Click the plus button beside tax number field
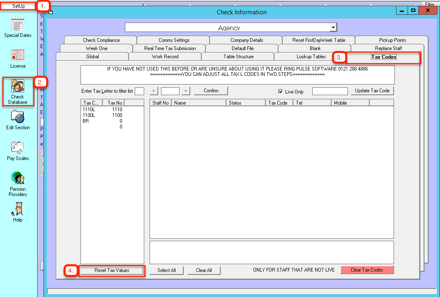This screenshot has width=440, height=297. [154, 91]
